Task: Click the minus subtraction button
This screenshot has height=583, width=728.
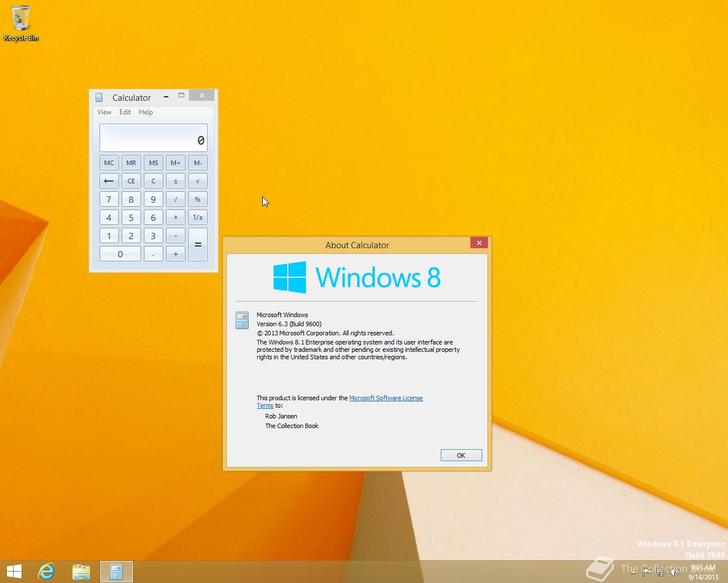Action: click(x=176, y=236)
